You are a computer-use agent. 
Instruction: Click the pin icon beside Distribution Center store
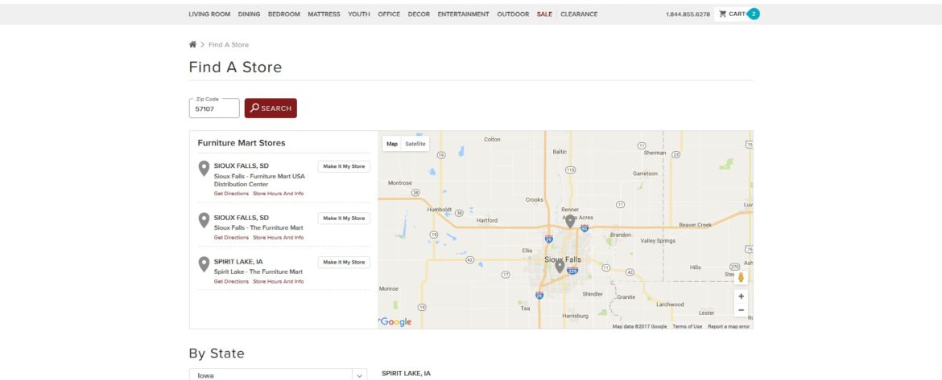tap(204, 169)
